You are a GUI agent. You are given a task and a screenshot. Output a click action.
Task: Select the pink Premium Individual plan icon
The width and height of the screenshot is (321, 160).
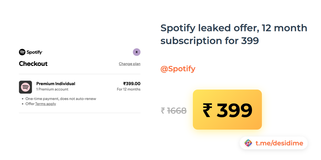click(25, 87)
